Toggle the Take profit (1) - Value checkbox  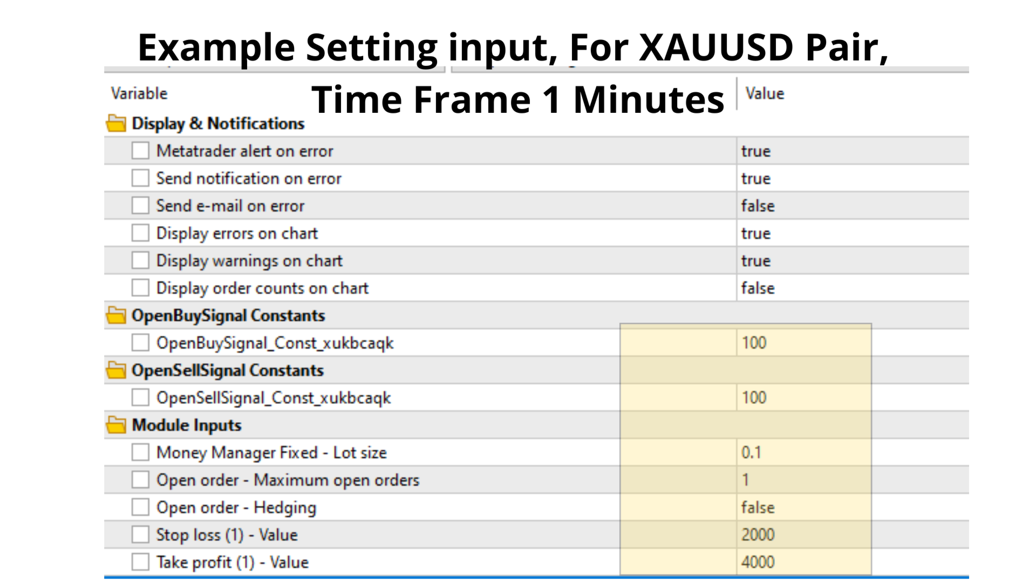point(140,562)
